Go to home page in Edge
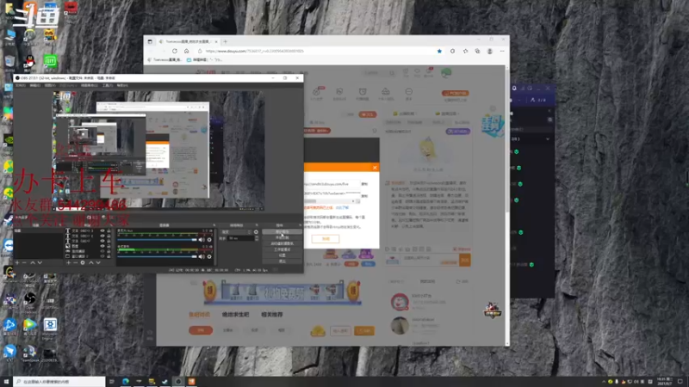 coord(186,51)
